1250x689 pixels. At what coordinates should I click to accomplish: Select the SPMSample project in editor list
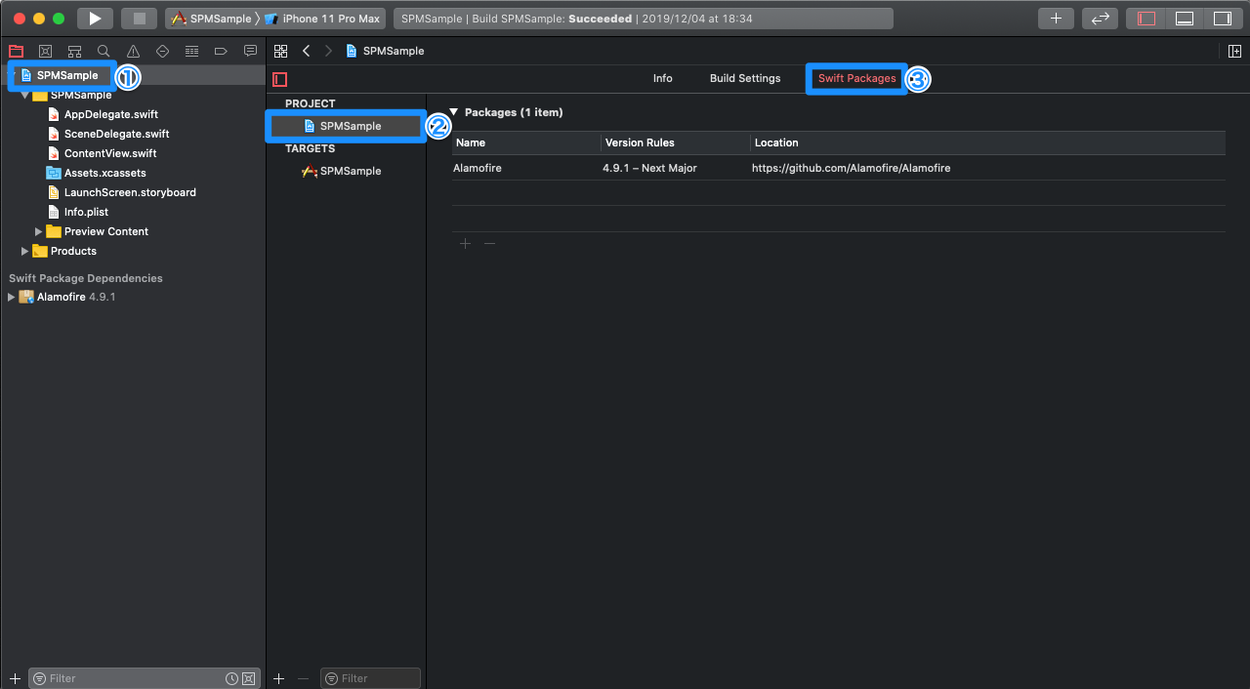pyautogui.click(x=347, y=126)
